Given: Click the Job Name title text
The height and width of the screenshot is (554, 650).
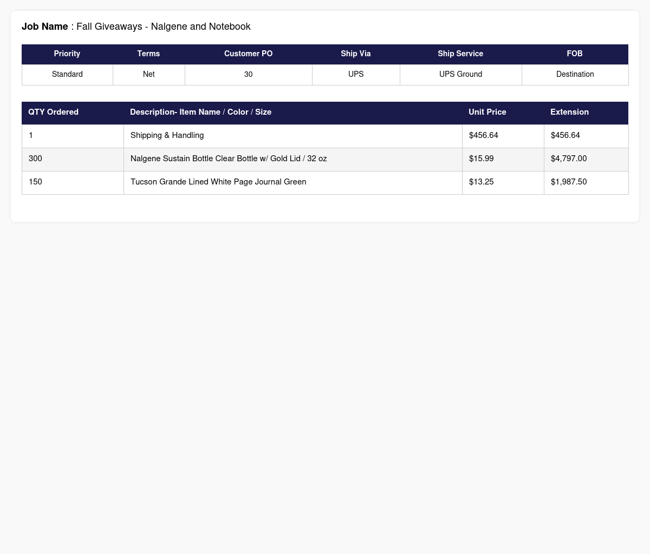Looking at the screenshot, I should 136,27.
